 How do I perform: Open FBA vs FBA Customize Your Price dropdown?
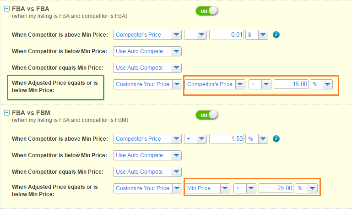click(x=176, y=84)
